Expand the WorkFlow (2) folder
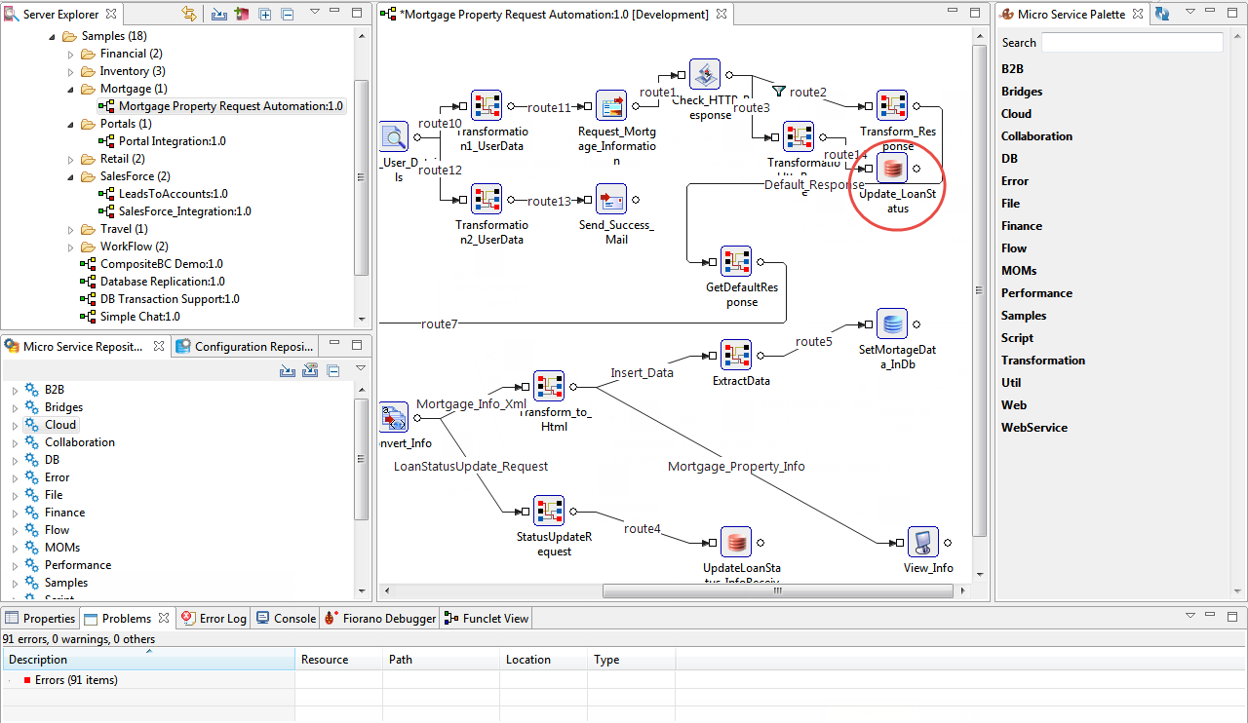Image resolution: width=1248 pixels, height=723 pixels. click(71, 247)
